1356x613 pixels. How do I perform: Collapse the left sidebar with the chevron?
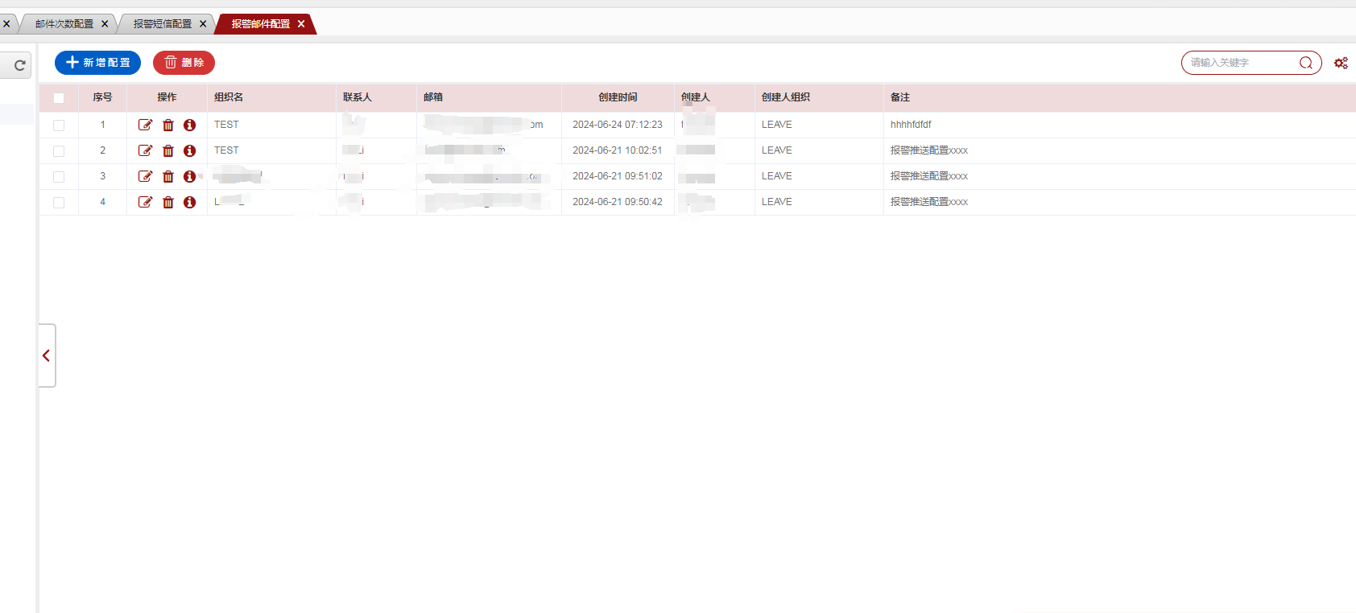47,356
